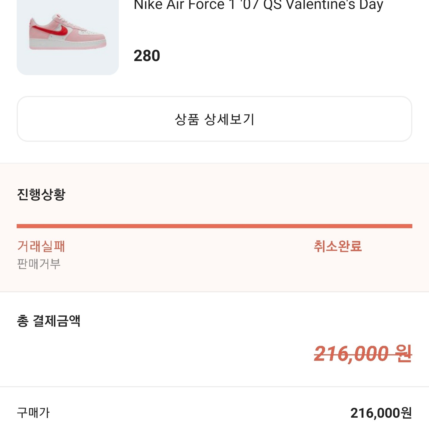Tap the 판매거부 reason text
Viewport: 429px width, 429px height.
tap(39, 264)
